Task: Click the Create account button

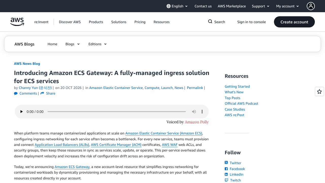Action: 294,22
